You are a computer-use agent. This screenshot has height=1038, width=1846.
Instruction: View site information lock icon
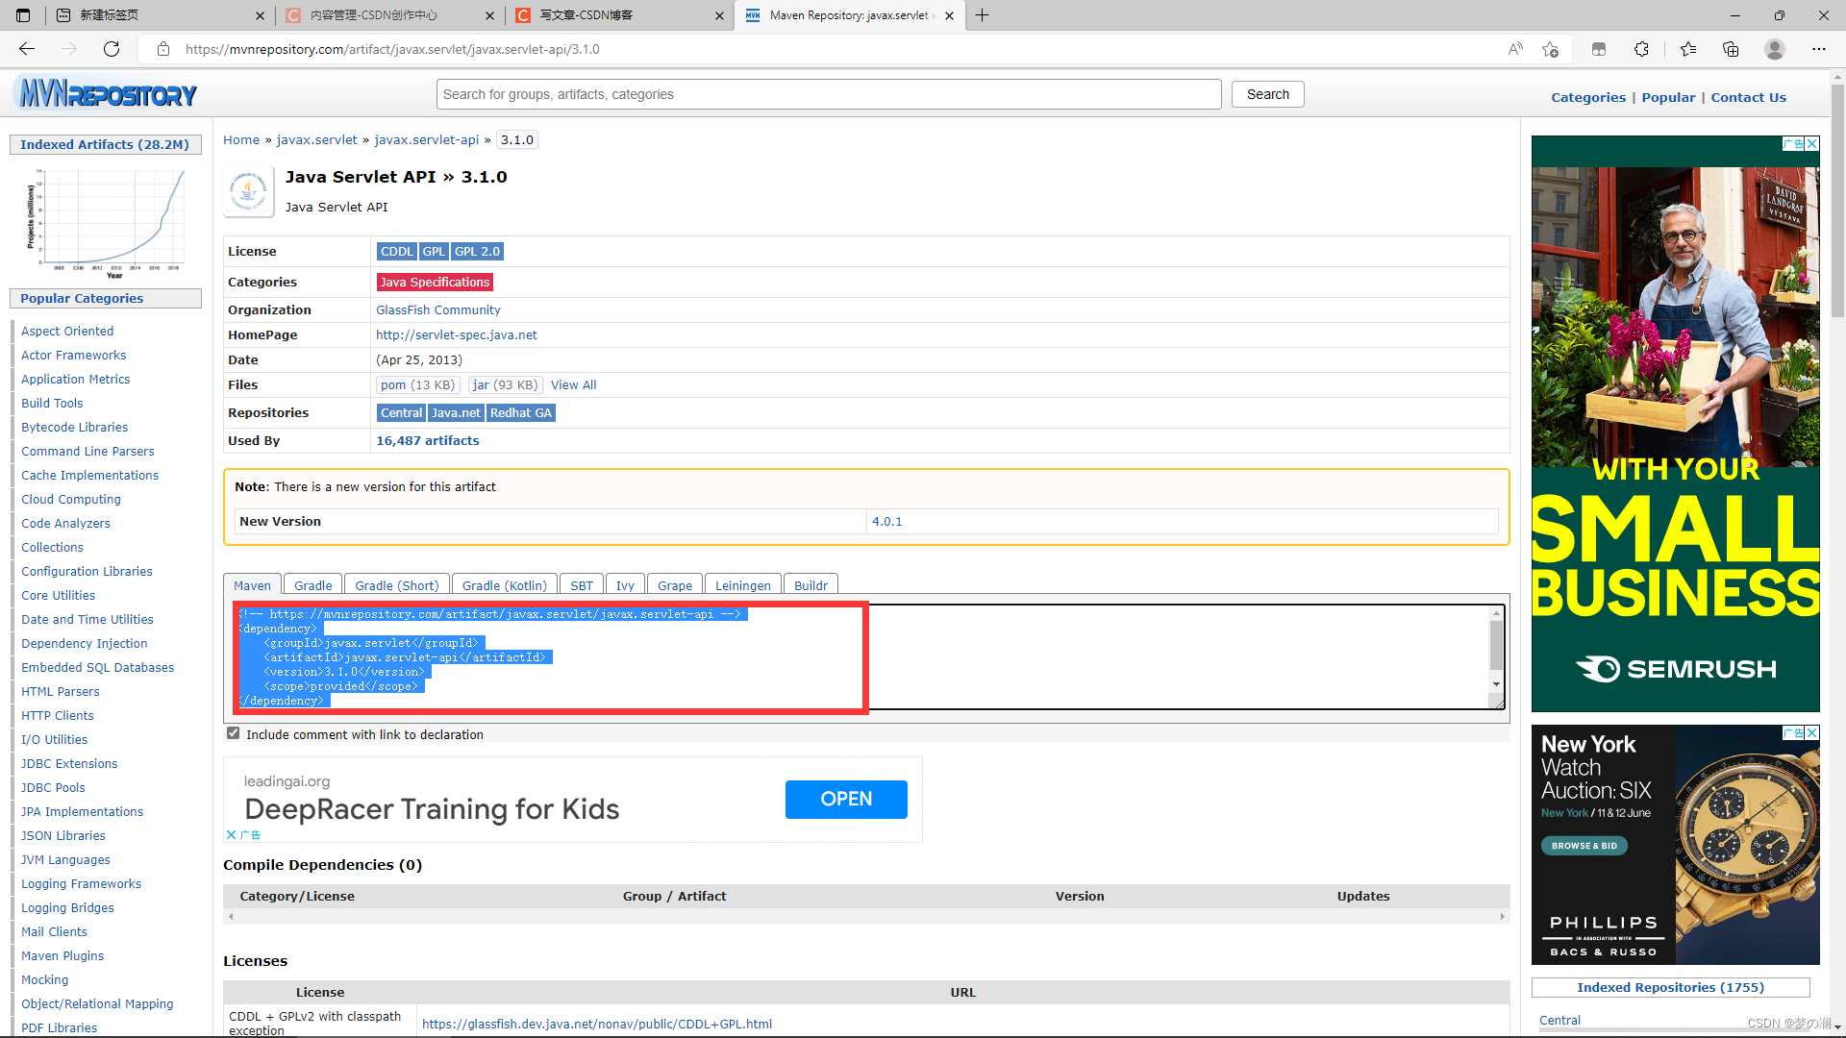point(163,49)
